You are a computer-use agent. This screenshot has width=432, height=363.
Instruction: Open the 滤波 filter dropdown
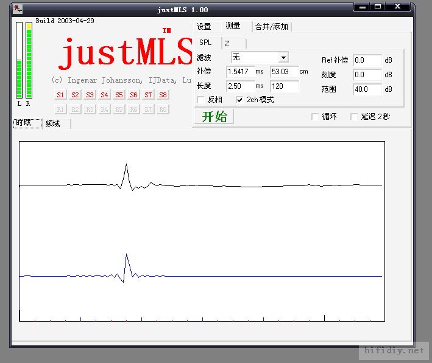(283, 57)
